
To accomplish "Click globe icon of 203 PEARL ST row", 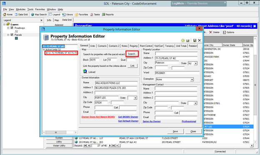I will (x=76, y=142).
